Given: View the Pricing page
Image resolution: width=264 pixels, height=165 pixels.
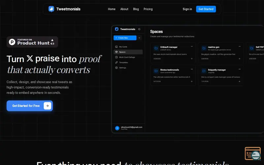Looking at the screenshot, I should [x=148, y=9].
